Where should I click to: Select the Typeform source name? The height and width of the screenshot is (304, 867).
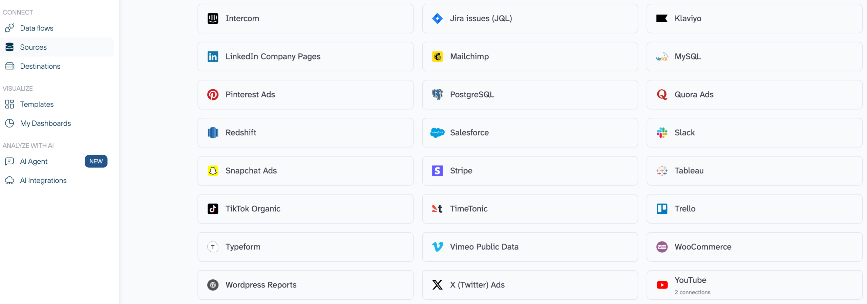pyautogui.click(x=243, y=247)
